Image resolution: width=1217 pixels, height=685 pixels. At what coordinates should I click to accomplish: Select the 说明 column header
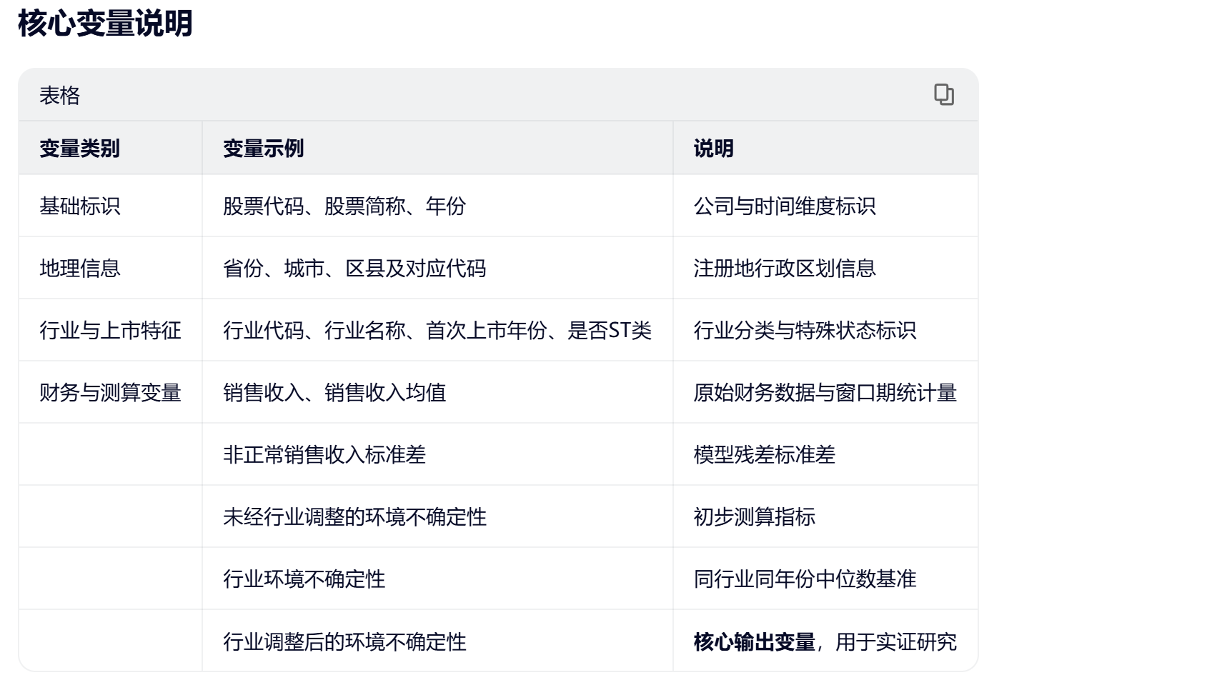(x=713, y=149)
